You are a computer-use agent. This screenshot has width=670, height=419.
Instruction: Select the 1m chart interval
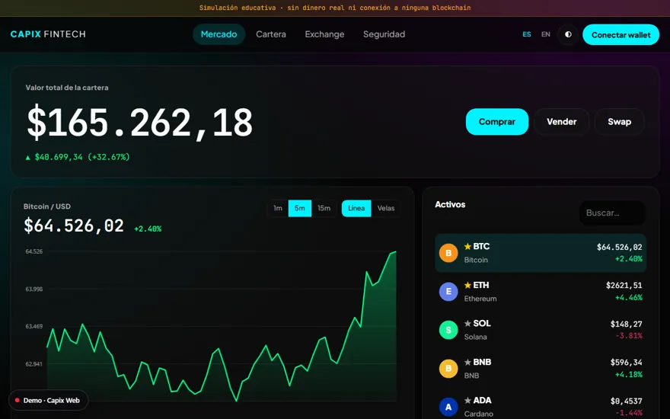tap(278, 208)
